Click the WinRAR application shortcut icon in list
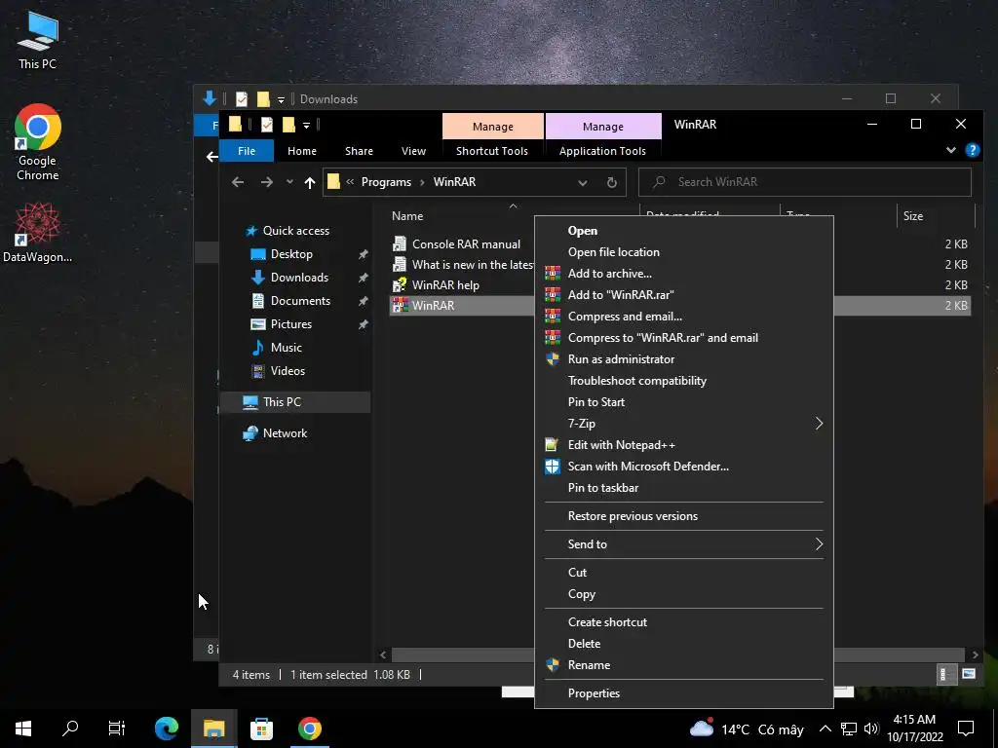The height and width of the screenshot is (748, 998). tap(400, 305)
